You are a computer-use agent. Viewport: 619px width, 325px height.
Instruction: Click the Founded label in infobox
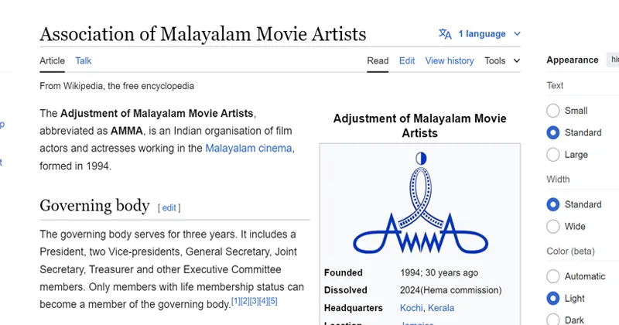[x=343, y=273]
